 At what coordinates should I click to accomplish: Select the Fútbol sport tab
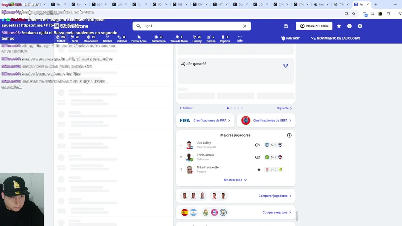coord(61,39)
